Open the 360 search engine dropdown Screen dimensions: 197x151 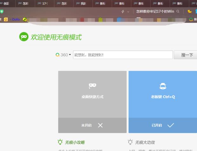(x=64, y=55)
